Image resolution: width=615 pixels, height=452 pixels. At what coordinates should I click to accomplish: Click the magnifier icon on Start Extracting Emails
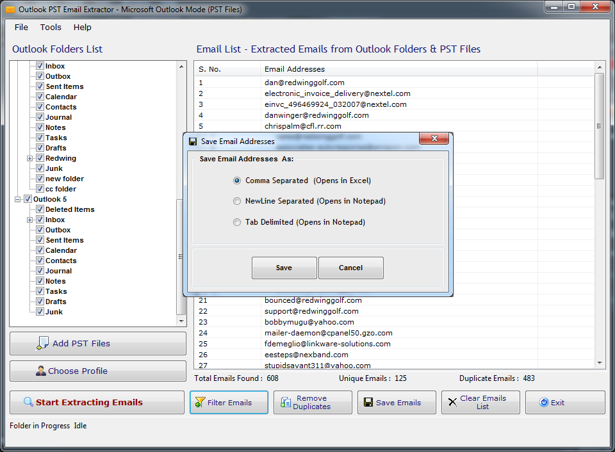click(28, 402)
